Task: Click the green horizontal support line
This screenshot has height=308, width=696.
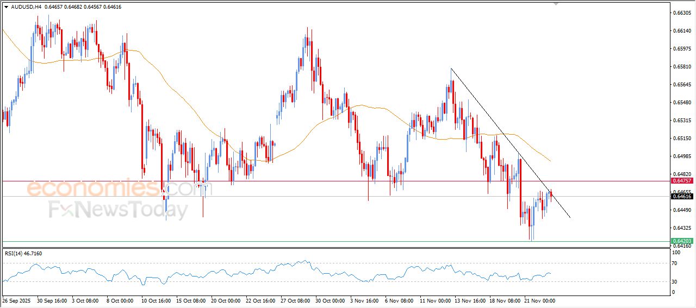Action: pyautogui.click(x=326, y=241)
